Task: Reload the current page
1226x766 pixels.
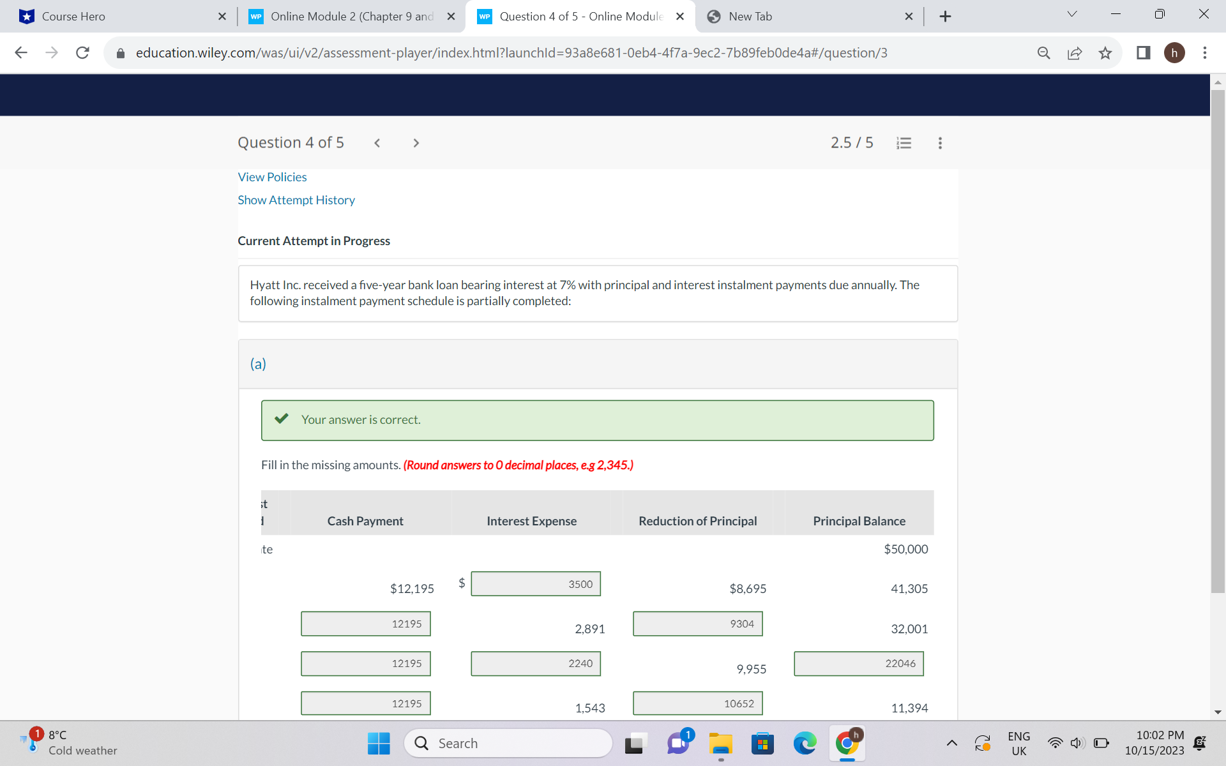Action: [x=82, y=53]
